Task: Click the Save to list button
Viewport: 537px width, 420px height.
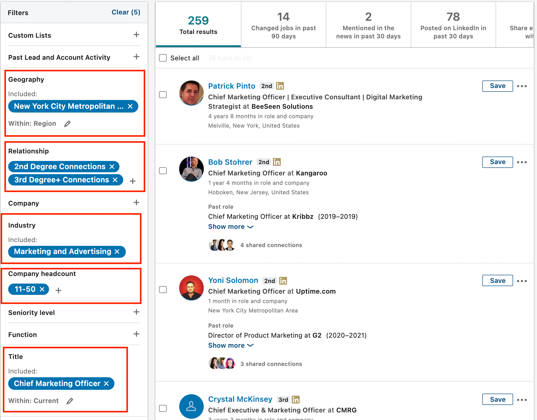Action: click(x=231, y=58)
